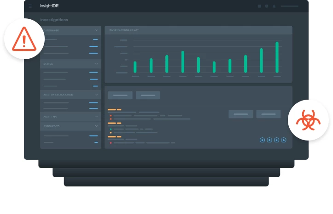Viewport: 333px width, 214px height.
Task: Collapse the Date Range filter section
Action: [x=96, y=31]
